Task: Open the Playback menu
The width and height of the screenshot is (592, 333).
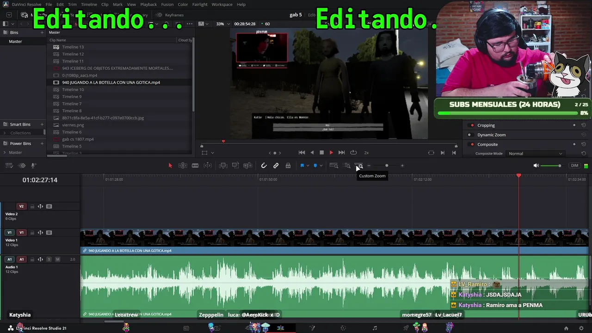Action: coord(148,5)
